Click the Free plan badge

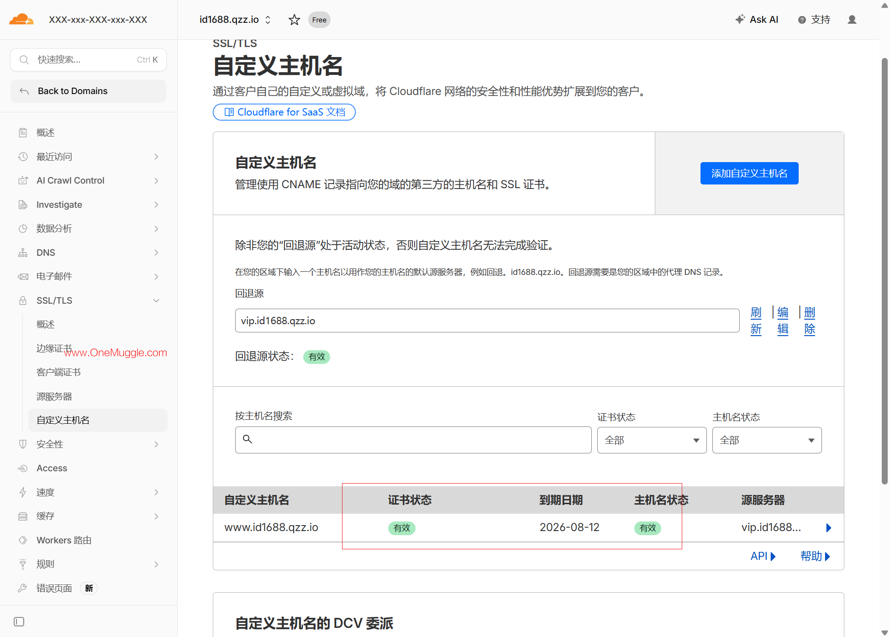point(319,20)
